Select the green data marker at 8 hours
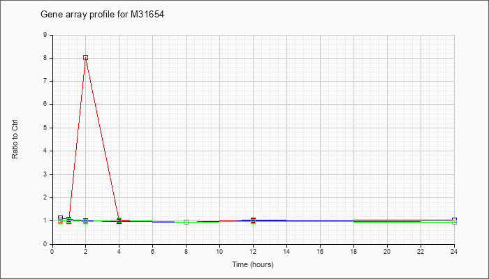Viewport: 489px width, 279px height. (x=187, y=222)
